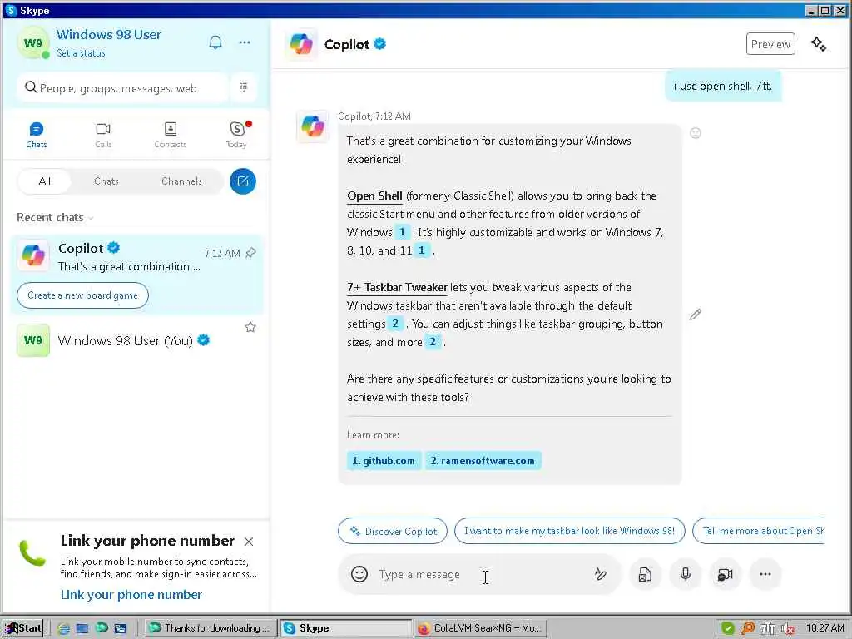Favorite the Windows 98 User chat with the star
The image size is (852, 639).
click(x=250, y=327)
